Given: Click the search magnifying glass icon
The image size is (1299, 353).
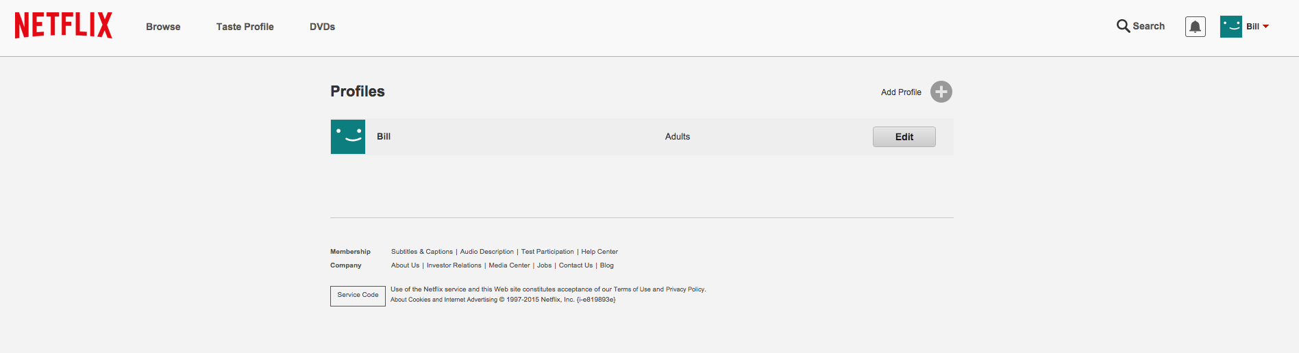Looking at the screenshot, I should (1123, 26).
